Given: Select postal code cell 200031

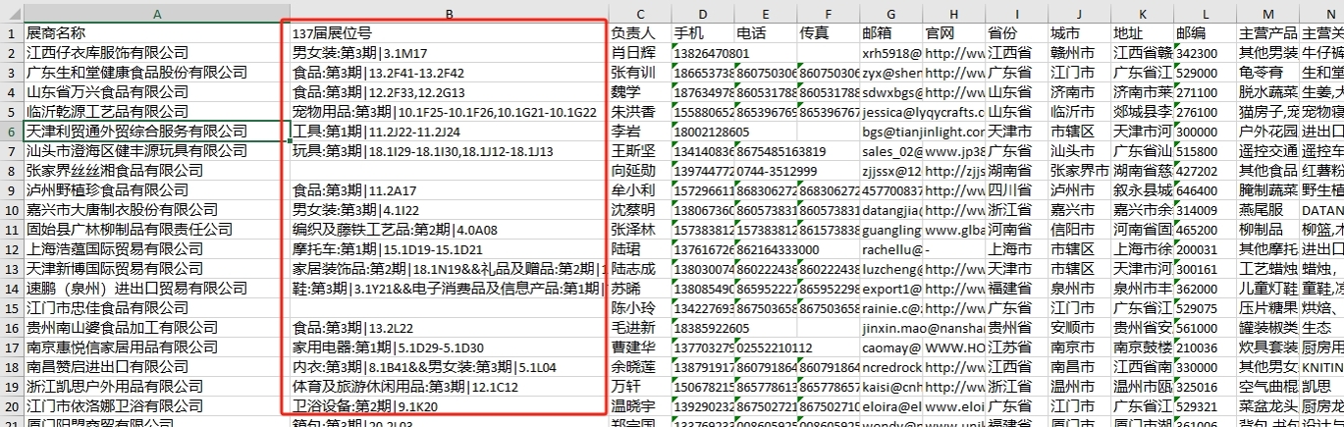Looking at the screenshot, I should click(1205, 248).
